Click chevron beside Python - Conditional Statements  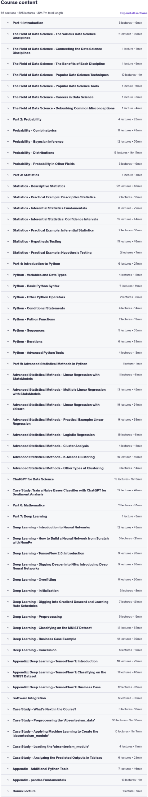coord(8,309)
